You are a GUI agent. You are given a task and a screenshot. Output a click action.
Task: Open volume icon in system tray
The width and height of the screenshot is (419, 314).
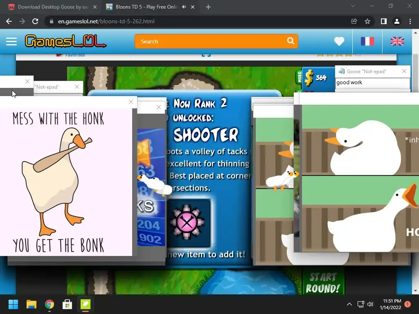370,304
